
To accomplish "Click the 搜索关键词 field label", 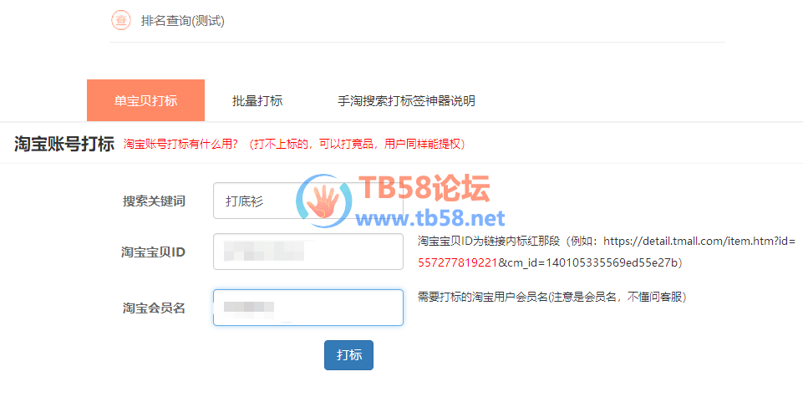I will (154, 201).
